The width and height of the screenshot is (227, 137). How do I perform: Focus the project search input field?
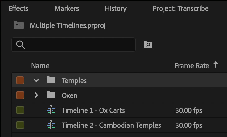(73, 45)
